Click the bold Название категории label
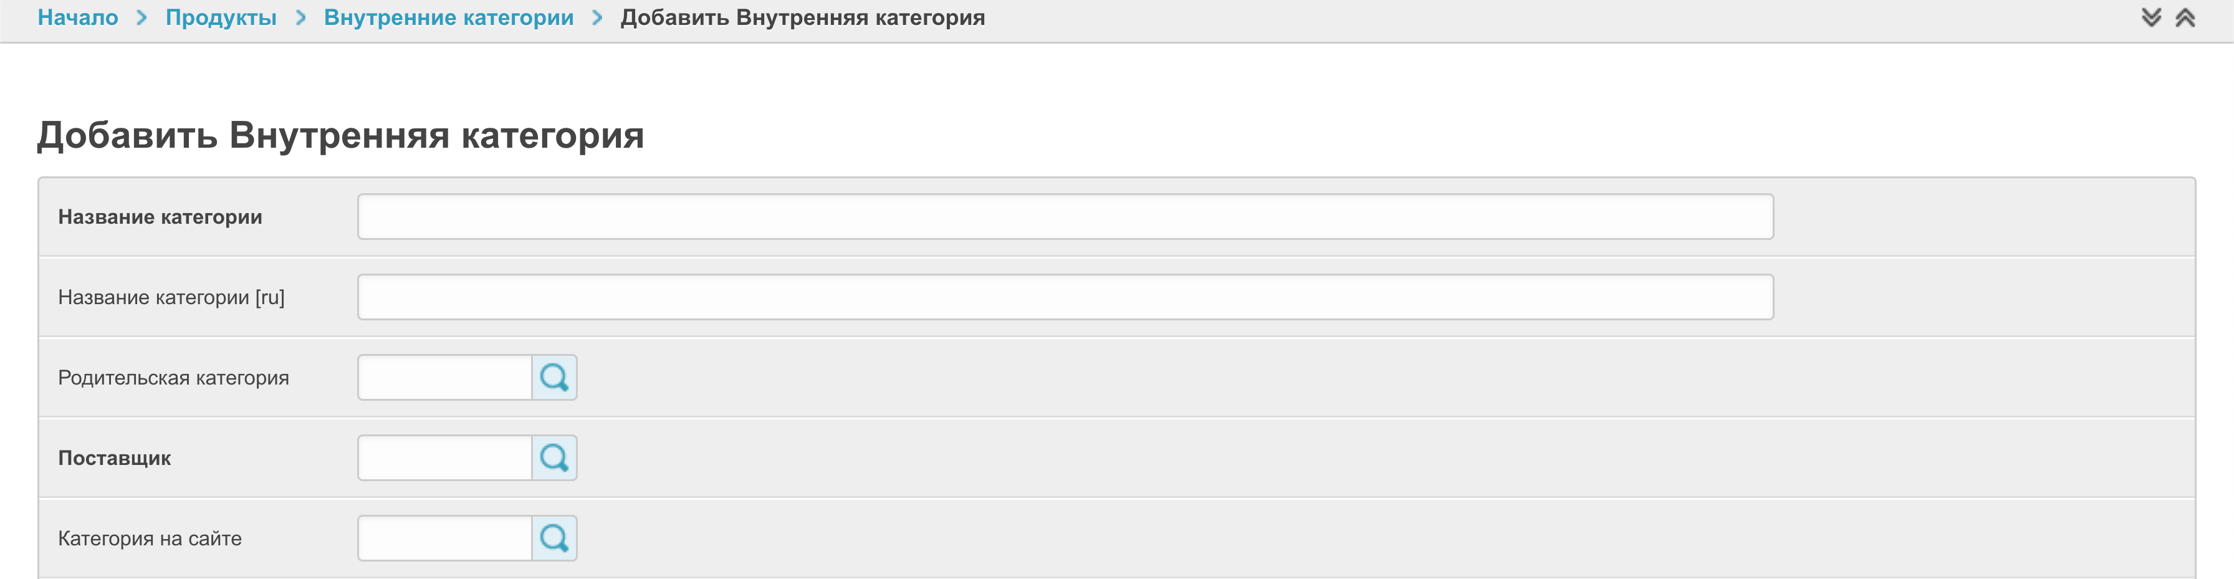2234x579 pixels. tap(160, 217)
